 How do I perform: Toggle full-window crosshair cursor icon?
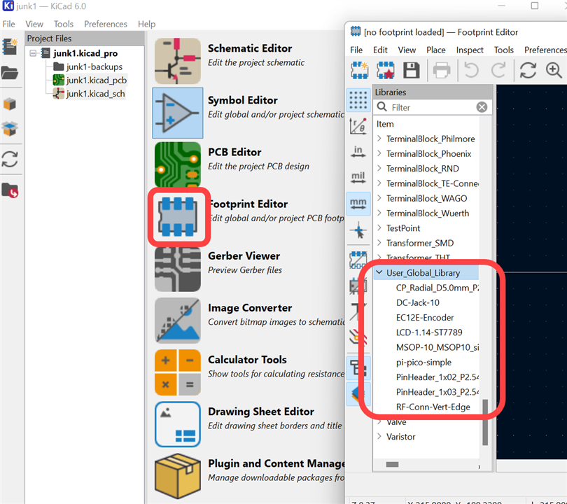tap(358, 230)
